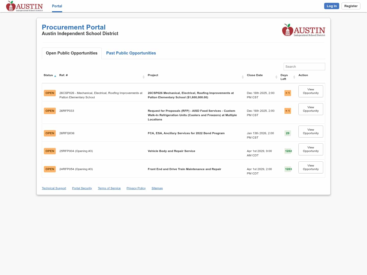Click the OPEN badge for 26RFQ036
367x275 pixels.
[50, 133]
